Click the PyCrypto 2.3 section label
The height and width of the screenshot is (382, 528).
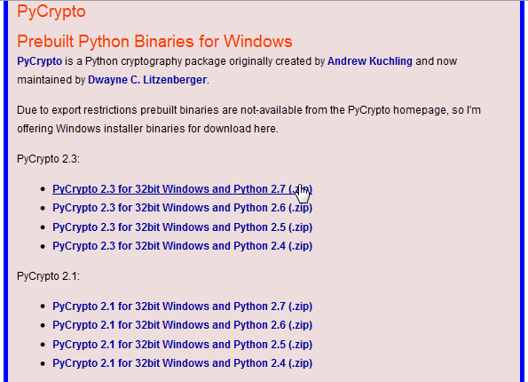48,159
